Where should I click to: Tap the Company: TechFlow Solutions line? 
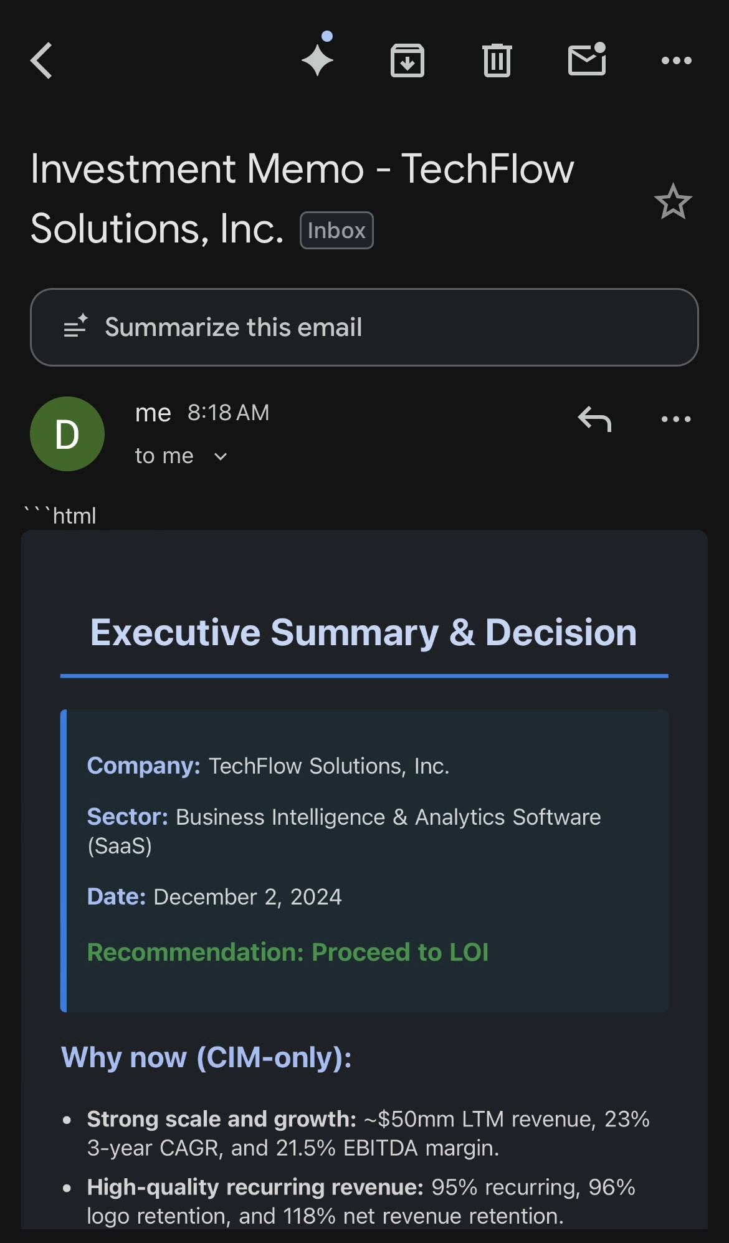[268, 765]
